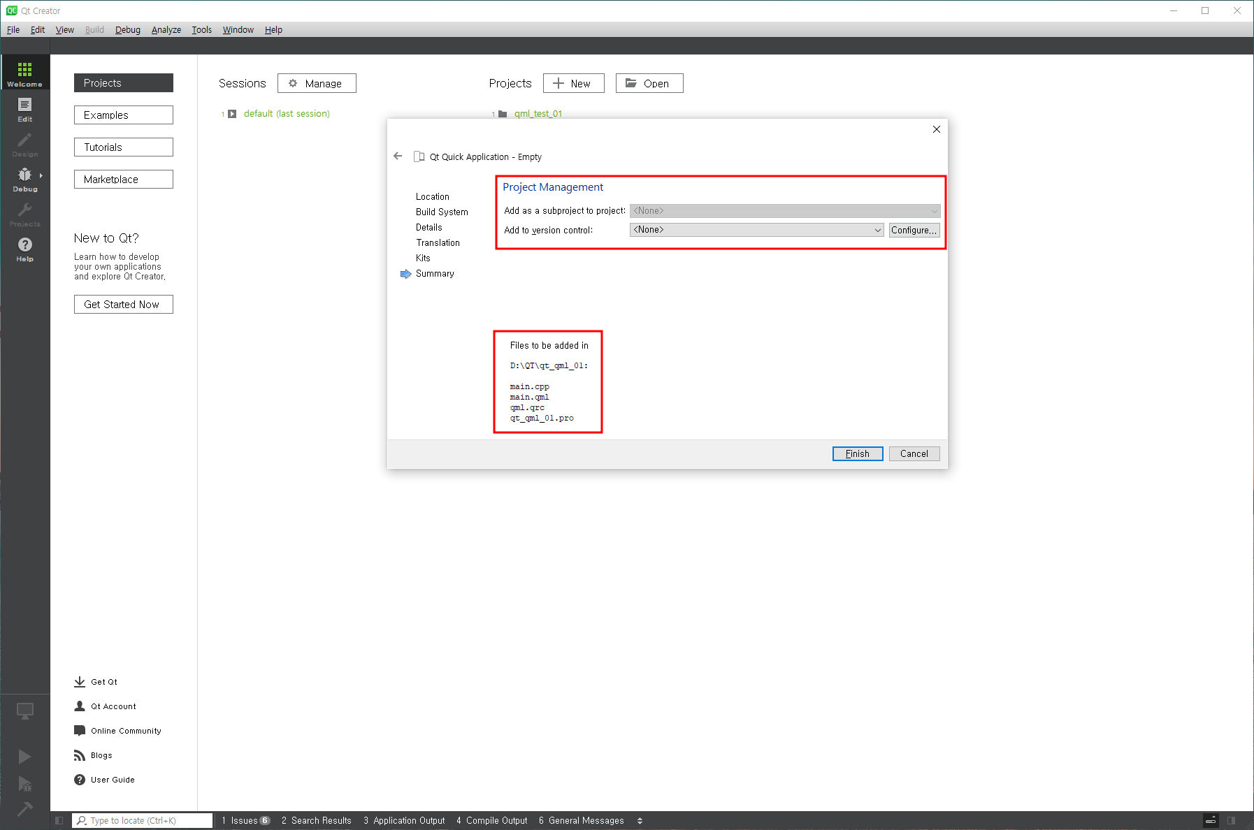Open the Help mode icon

point(25,245)
